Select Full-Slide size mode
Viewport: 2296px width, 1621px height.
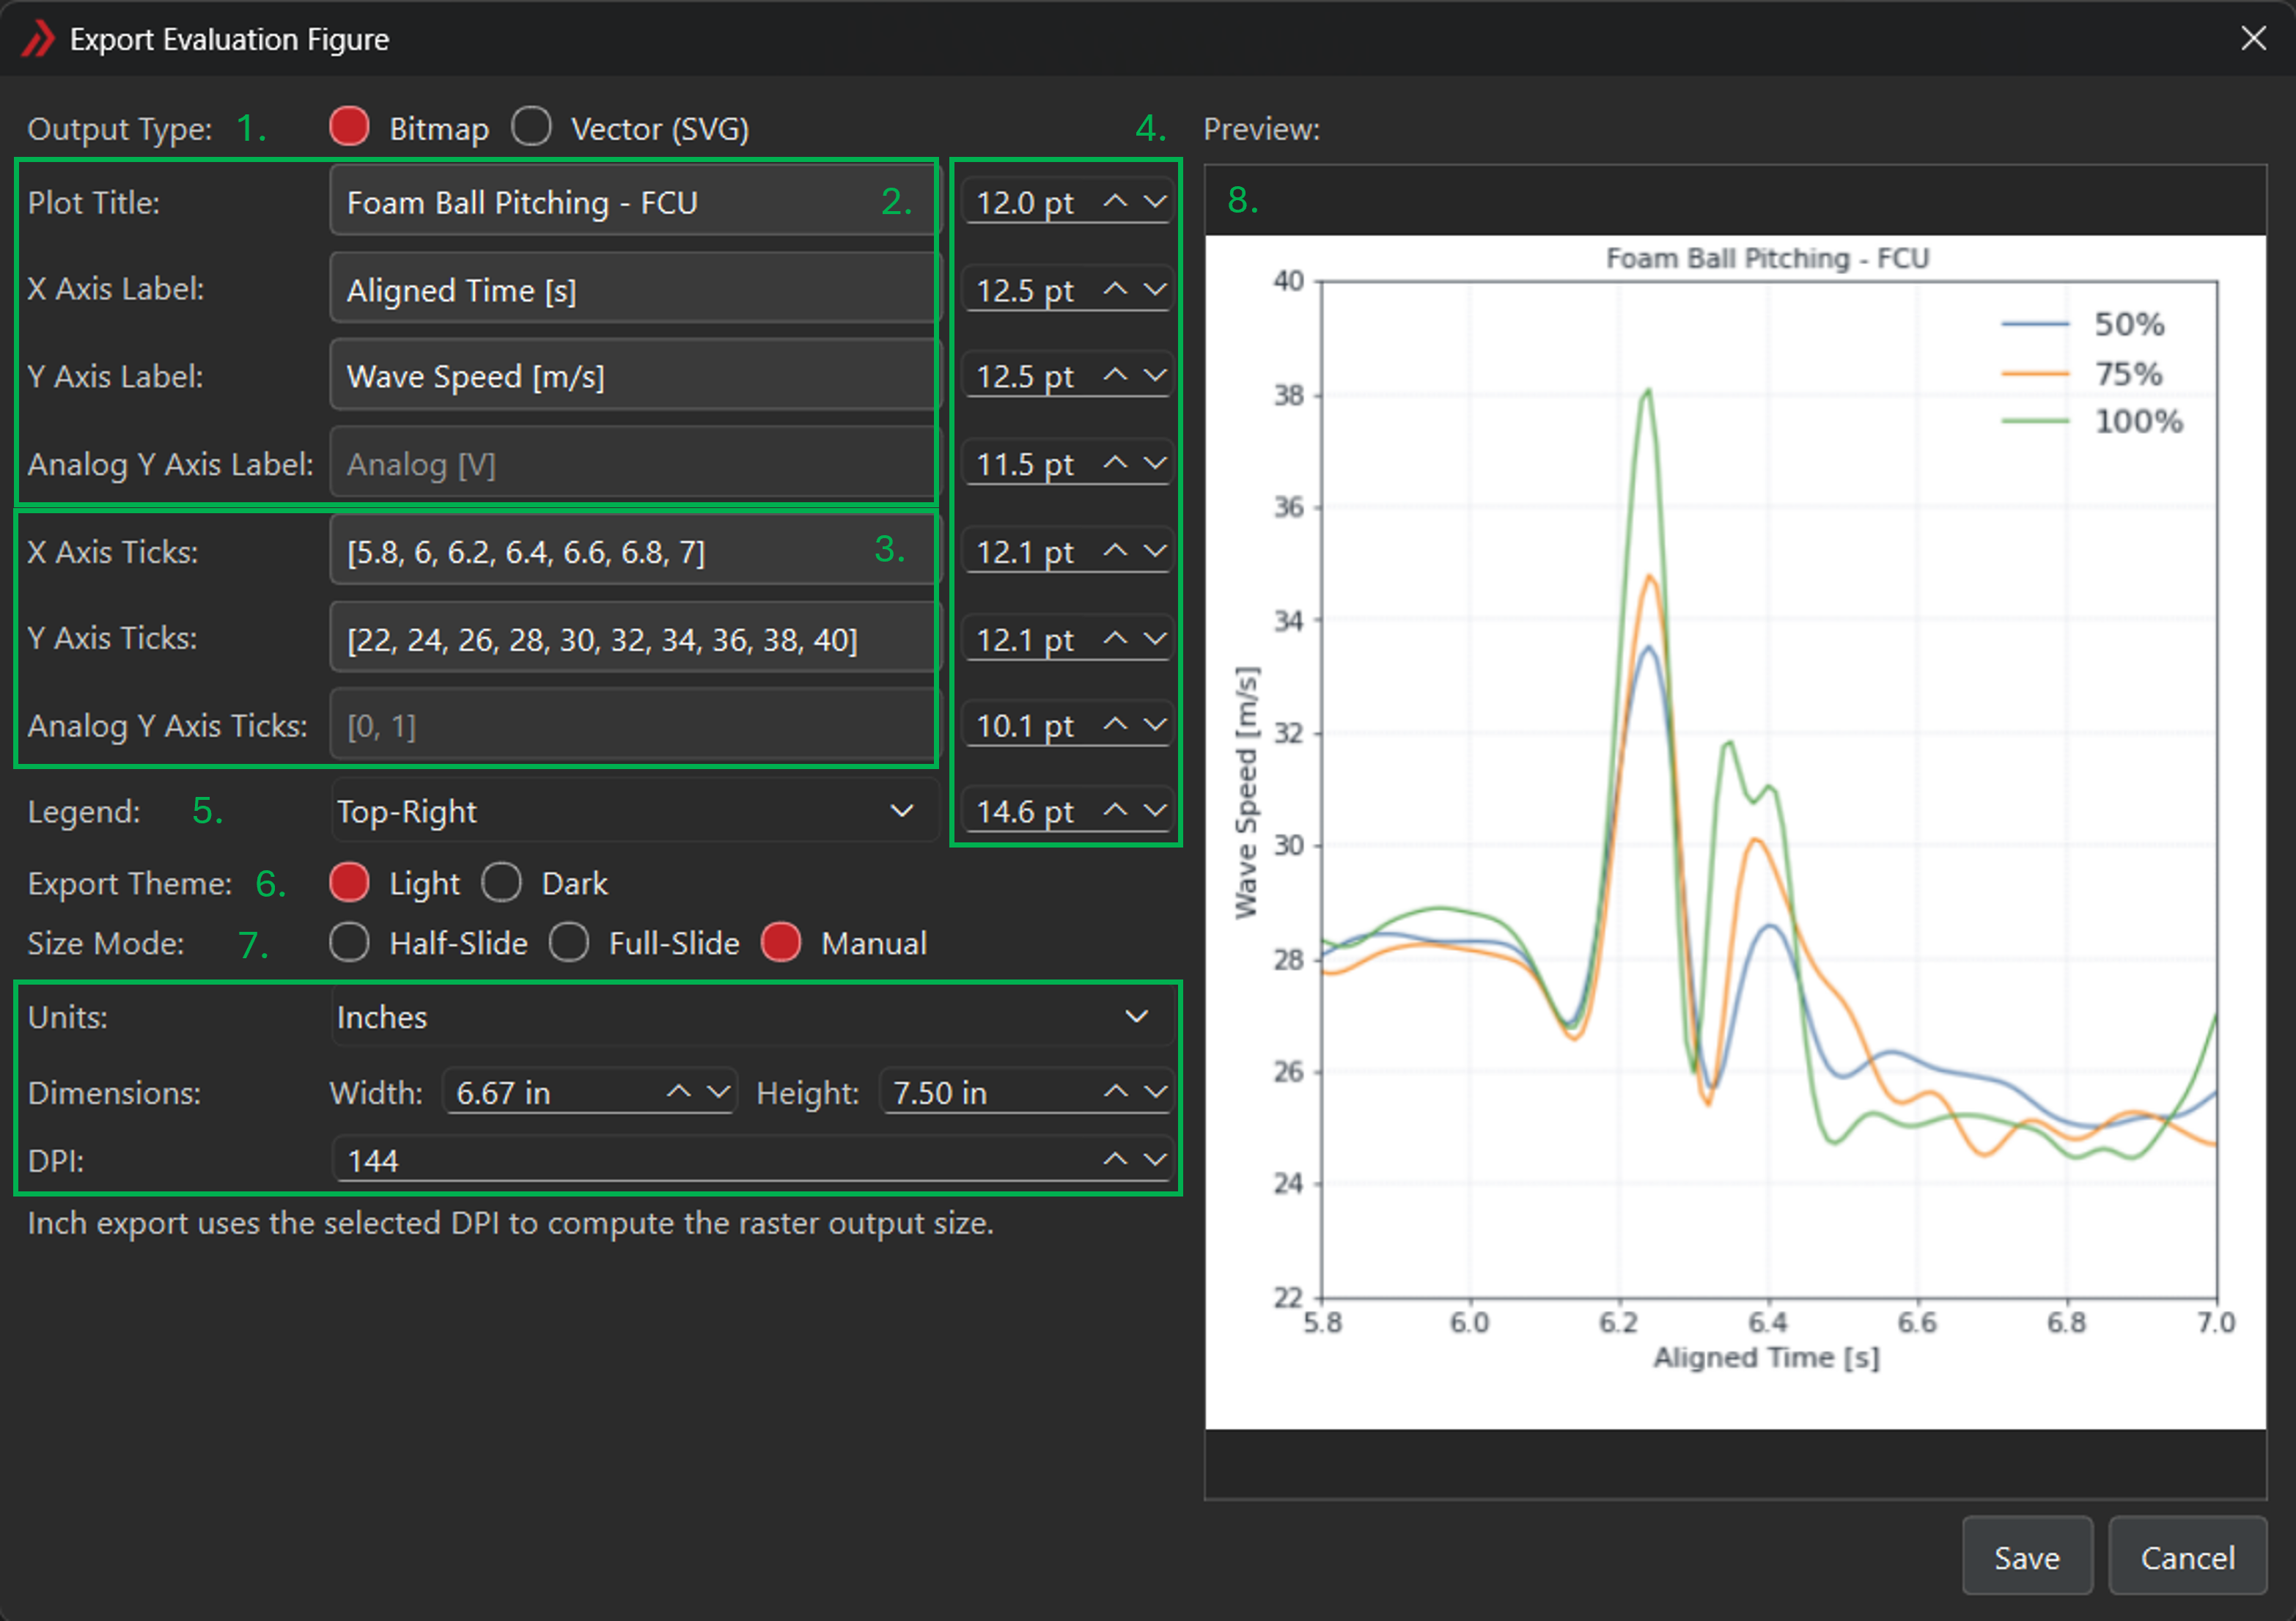(569, 942)
